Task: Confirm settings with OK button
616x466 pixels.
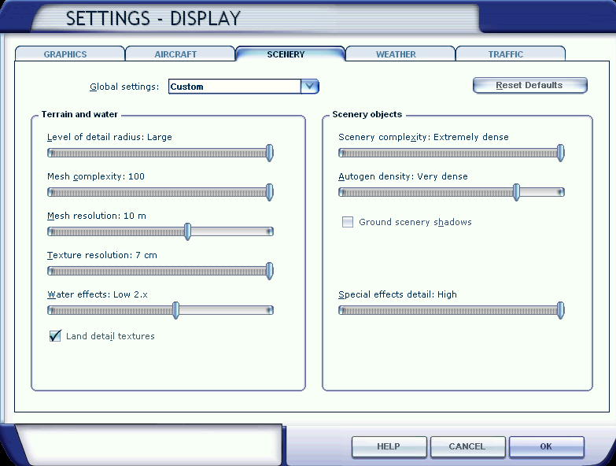Action: click(x=546, y=447)
